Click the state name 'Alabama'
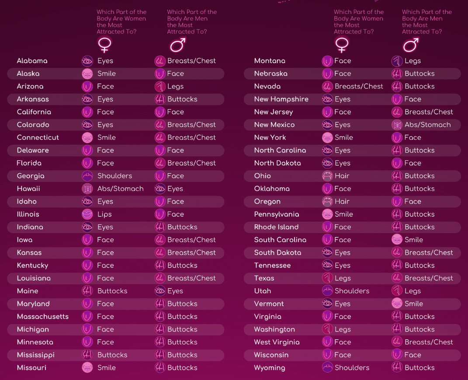The height and width of the screenshot is (380, 468). point(32,61)
